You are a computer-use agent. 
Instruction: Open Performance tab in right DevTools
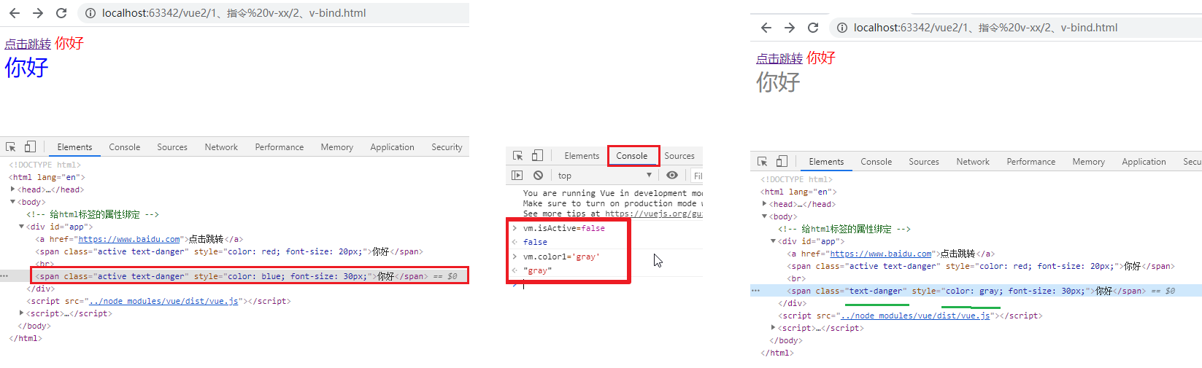tap(1031, 162)
